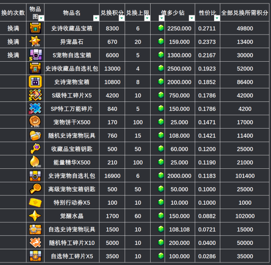The width and height of the screenshot is (271, 265).
Task: Click the 高级宠物宝箱钥匙 orange key icon
Action: click(35, 189)
